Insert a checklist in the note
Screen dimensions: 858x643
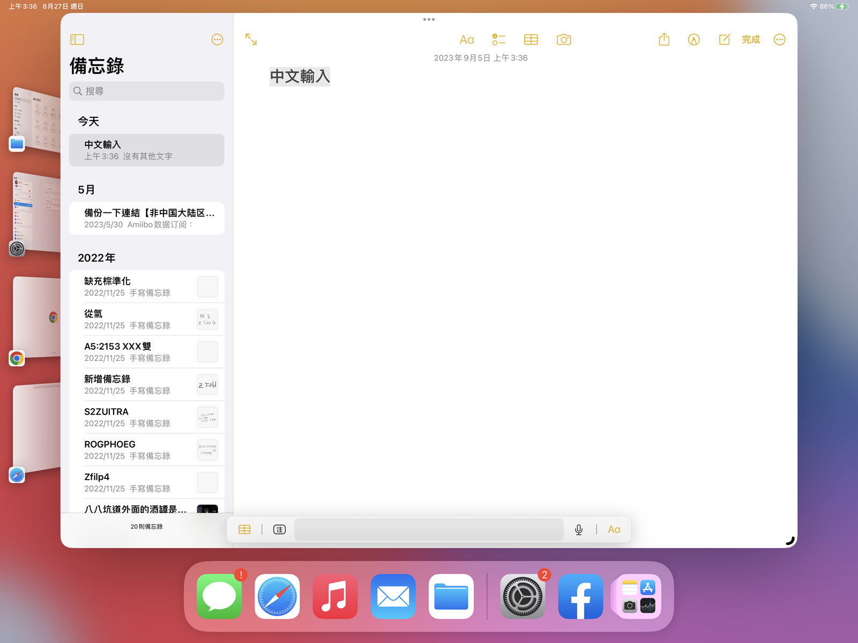click(499, 40)
